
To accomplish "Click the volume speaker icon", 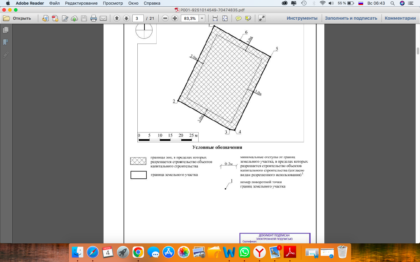I will coord(331,3).
